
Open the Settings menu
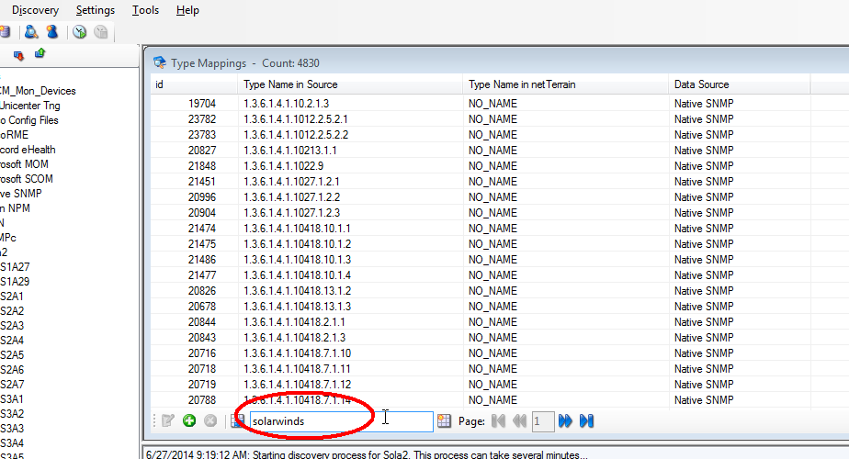(96, 10)
